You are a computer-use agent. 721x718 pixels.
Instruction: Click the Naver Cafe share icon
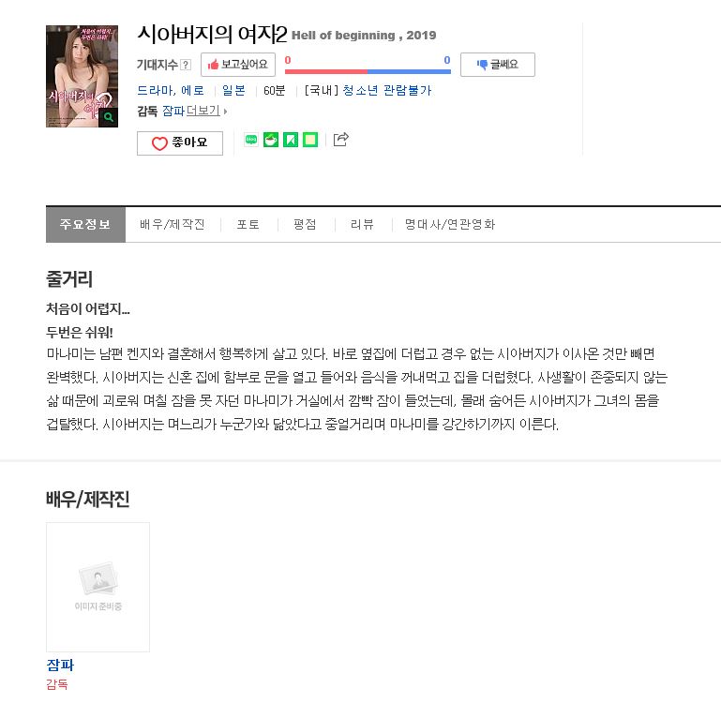coord(271,140)
